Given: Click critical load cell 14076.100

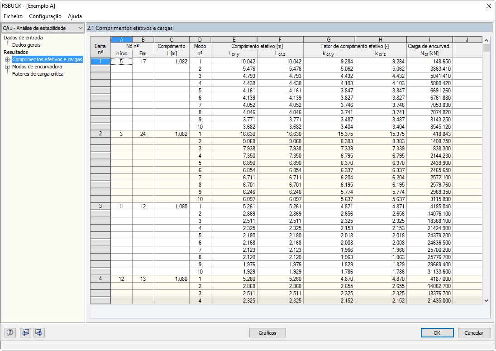Looking at the screenshot, I should (429, 214).
